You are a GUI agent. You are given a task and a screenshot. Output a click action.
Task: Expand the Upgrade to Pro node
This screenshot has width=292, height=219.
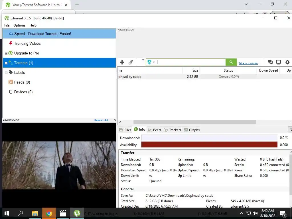6,53
